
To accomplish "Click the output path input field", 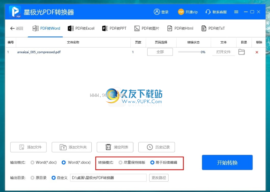I will [108, 178].
